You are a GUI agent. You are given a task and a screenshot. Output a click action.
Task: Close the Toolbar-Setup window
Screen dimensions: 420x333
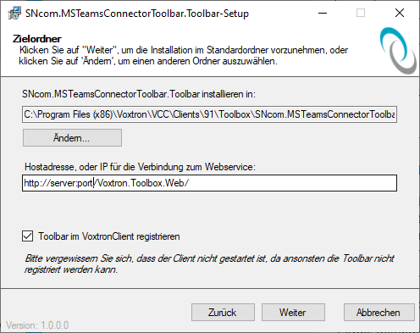400,13
